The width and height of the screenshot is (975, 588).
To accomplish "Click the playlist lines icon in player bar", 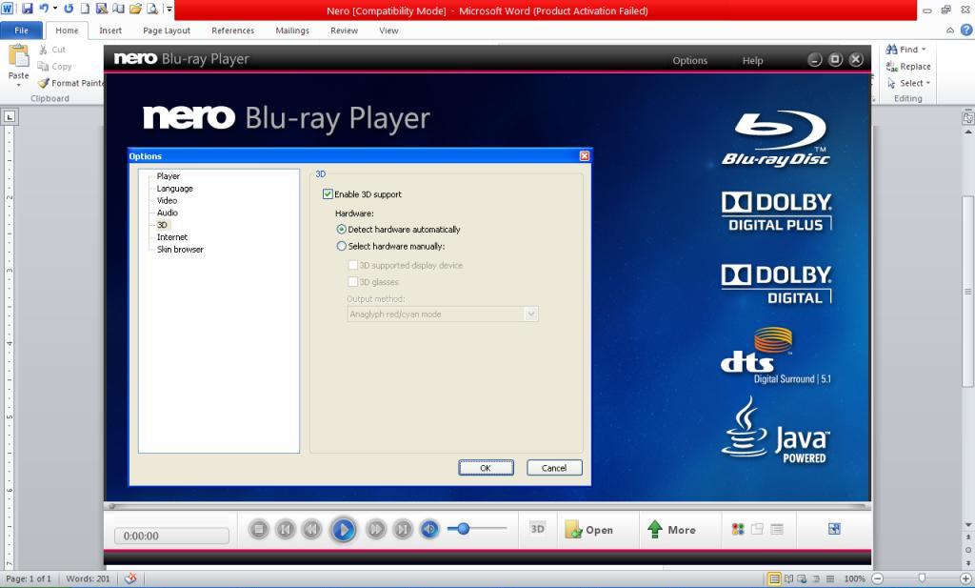I will pos(777,530).
